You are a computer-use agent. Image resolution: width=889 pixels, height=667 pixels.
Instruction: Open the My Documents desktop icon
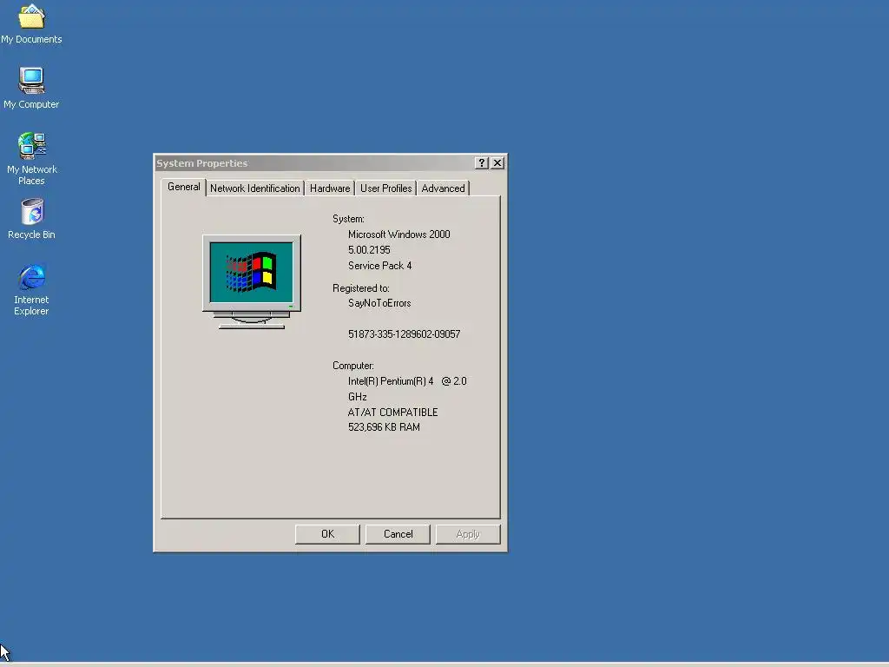[31, 23]
